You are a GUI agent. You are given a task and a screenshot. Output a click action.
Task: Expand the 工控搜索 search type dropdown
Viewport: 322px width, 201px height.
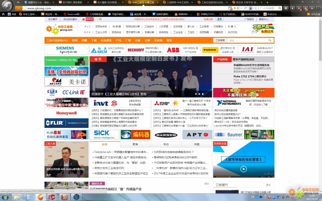220,40
